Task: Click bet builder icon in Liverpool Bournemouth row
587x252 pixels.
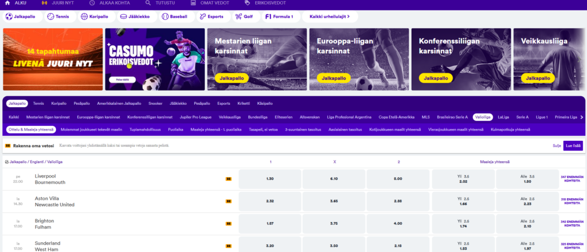Action: point(228,179)
